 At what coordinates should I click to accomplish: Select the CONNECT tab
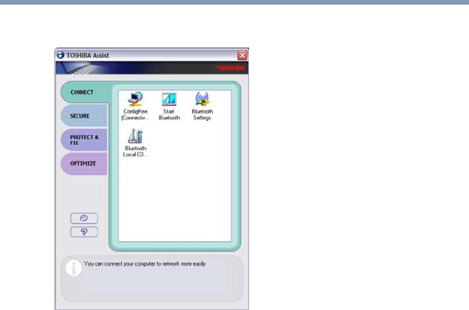pyautogui.click(x=84, y=93)
